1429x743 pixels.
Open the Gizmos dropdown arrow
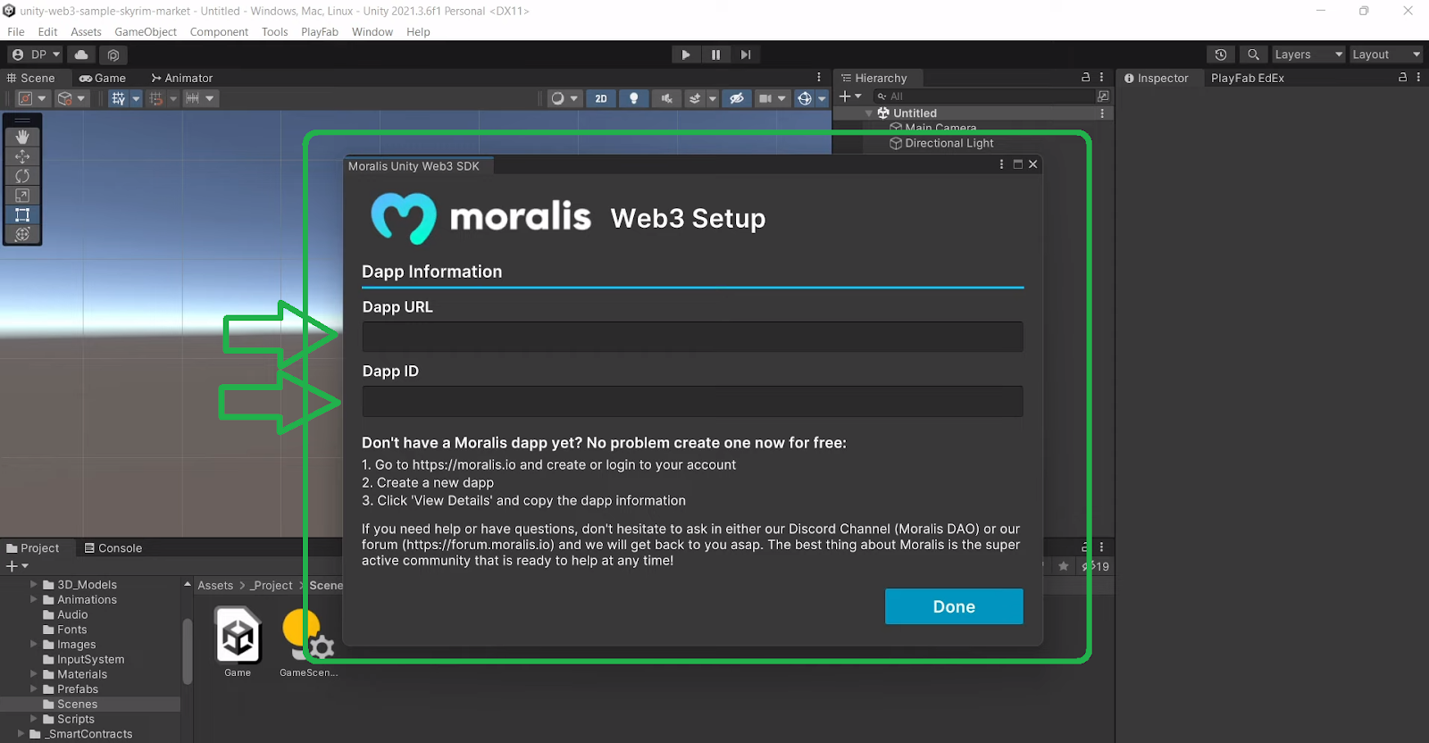(823, 98)
